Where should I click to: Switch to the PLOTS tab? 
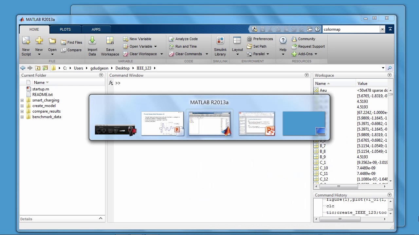click(65, 29)
